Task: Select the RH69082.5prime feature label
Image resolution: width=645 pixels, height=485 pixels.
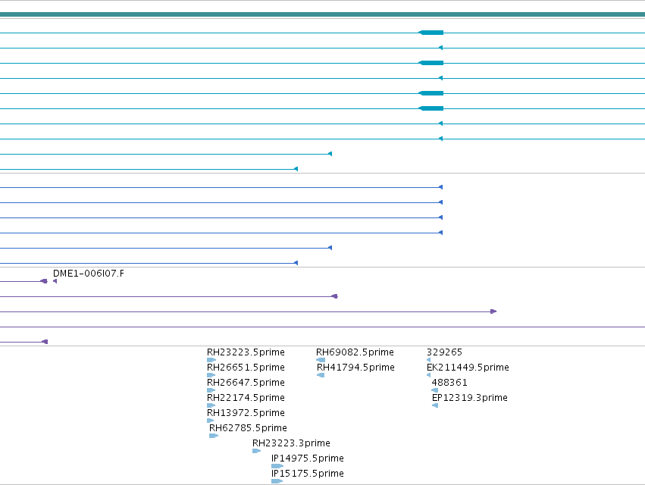Action: pyautogui.click(x=355, y=352)
